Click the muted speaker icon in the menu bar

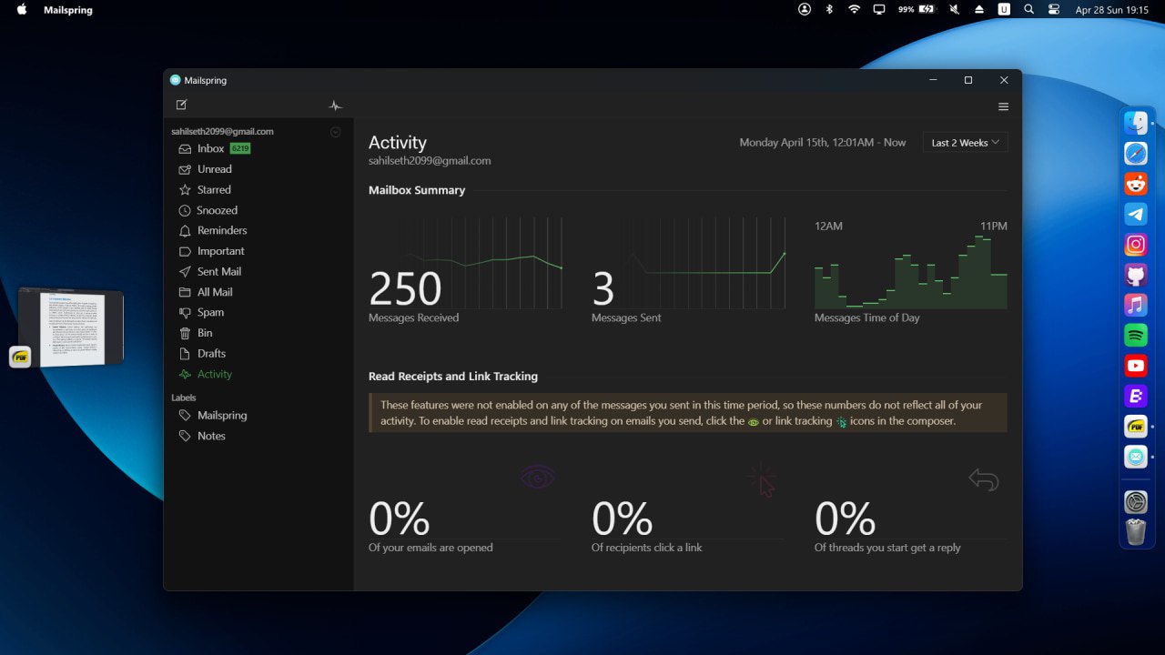click(x=955, y=9)
